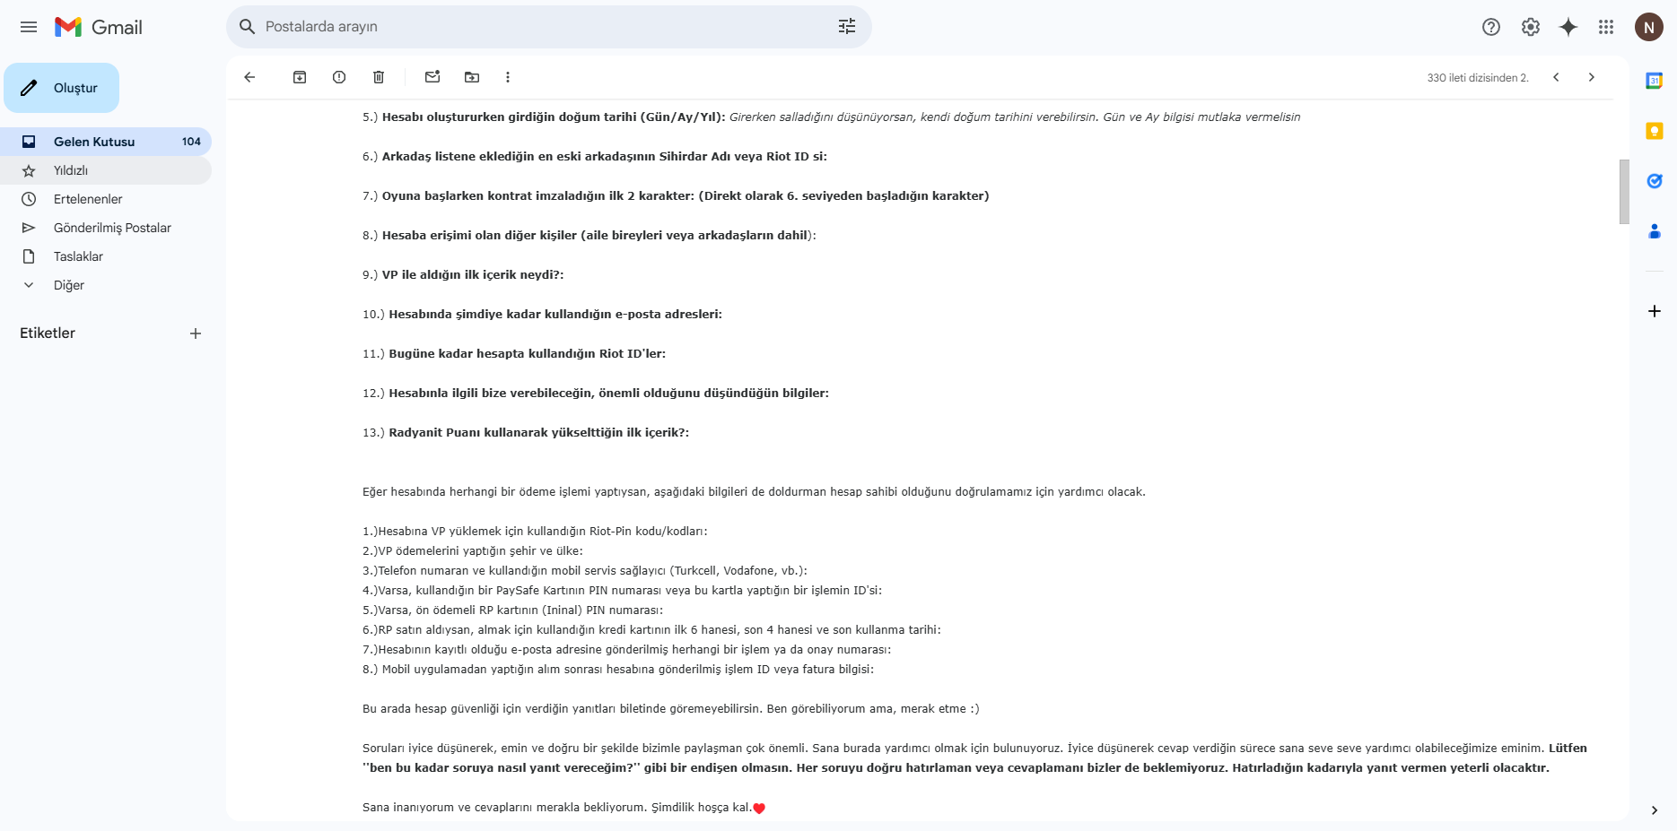
Task: Click the Gmail logo
Action: 99,27
